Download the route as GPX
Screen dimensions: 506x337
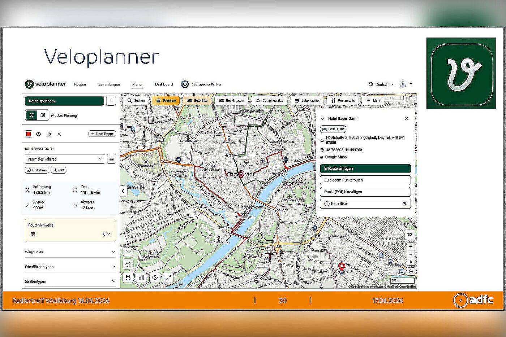pos(59,170)
